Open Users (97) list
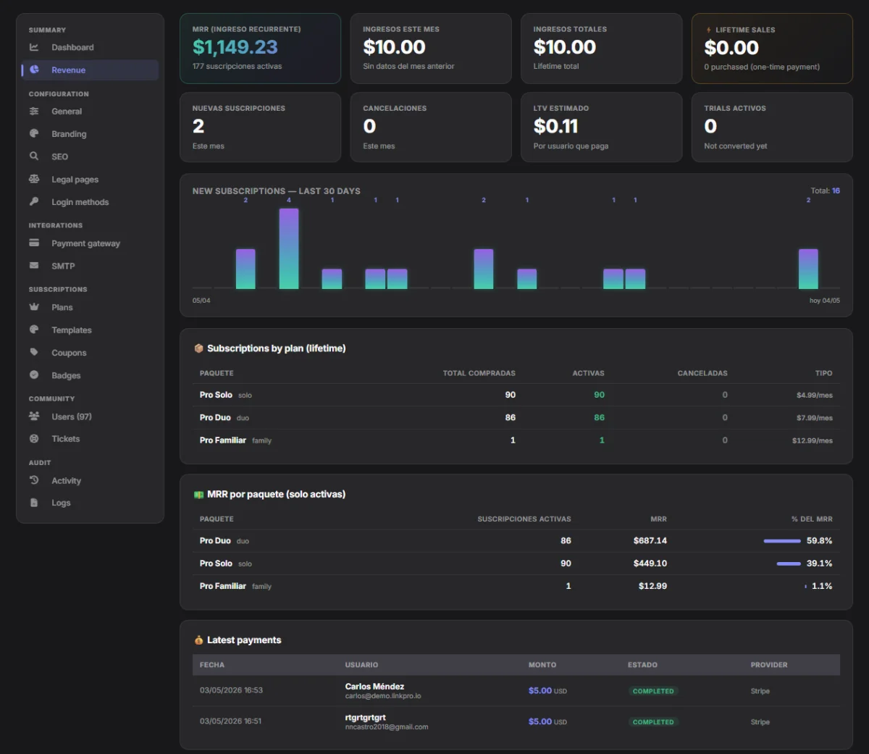Viewport: 869px width, 754px height. (x=90, y=416)
